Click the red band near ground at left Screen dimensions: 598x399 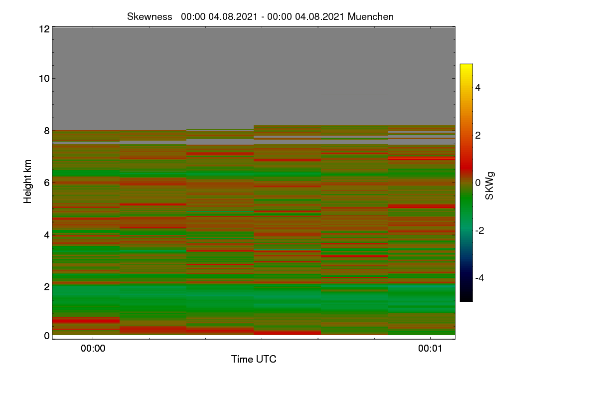pos(86,320)
